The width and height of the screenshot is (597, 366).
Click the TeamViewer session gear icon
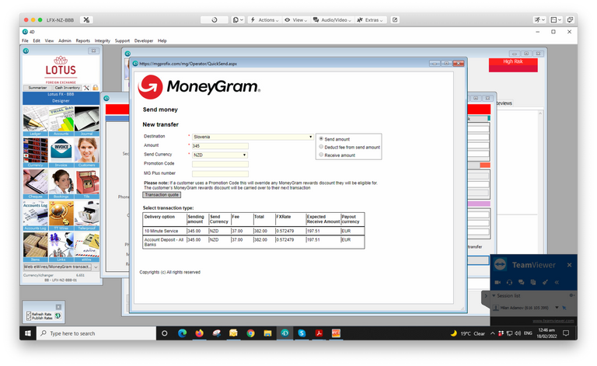pos(571,295)
